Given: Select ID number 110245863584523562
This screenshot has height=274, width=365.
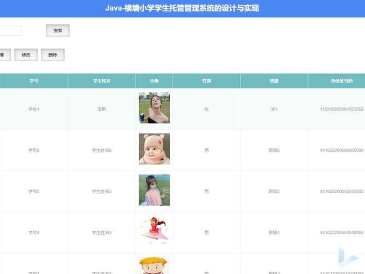Looking at the screenshot, I should (342, 109).
